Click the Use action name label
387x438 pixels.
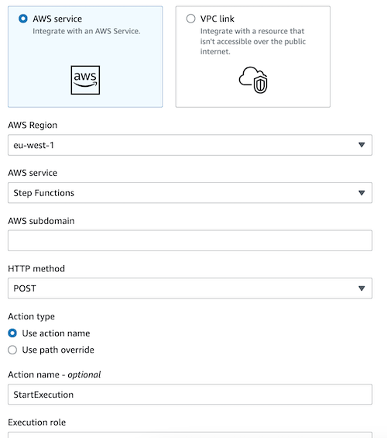[56, 333]
